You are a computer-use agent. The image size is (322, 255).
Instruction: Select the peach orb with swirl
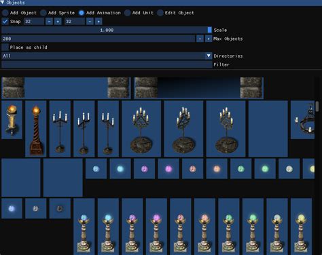pyautogui.click(x=193, y=169)
